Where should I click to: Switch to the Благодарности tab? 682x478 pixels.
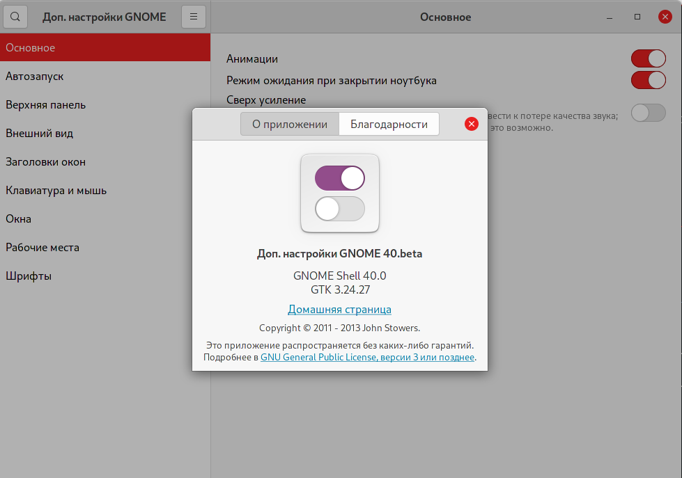click(389, 125)
